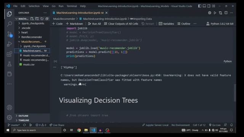Show the notebook Outline
244x137 pixels.
[184, 24]
